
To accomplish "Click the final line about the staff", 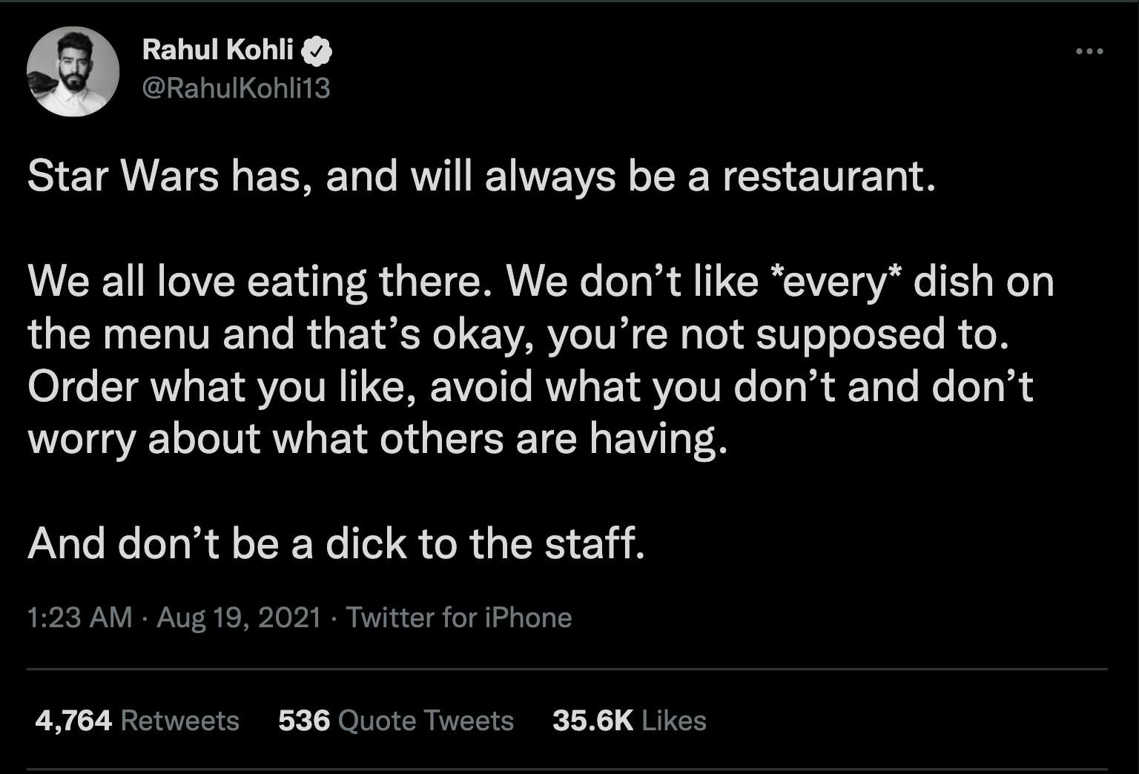I will tap(336, 543).
